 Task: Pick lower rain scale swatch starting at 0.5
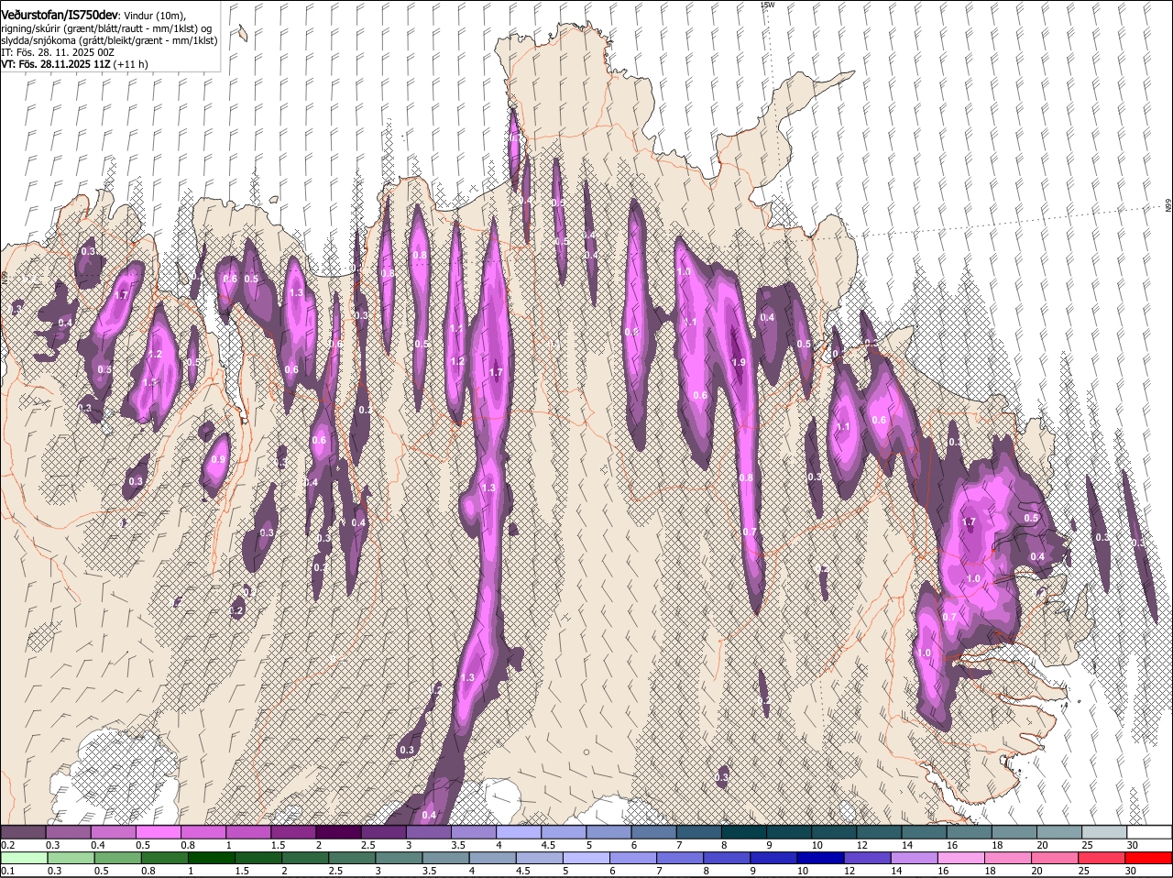pos(117,858)
